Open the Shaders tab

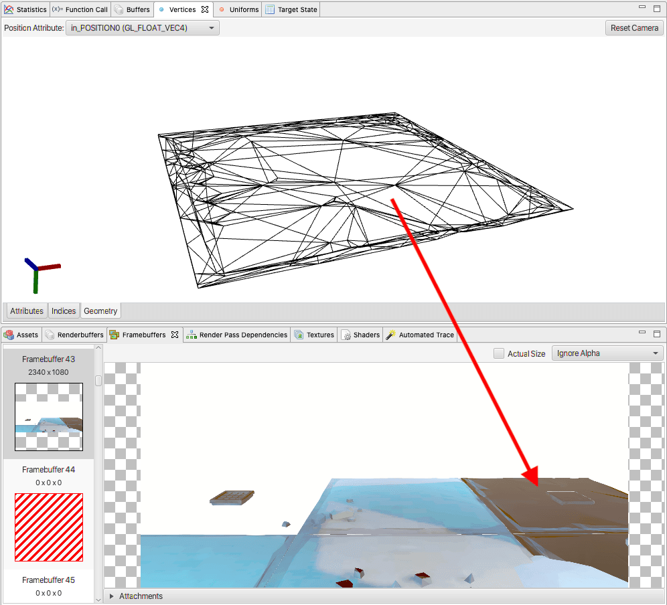coord(360,335)
